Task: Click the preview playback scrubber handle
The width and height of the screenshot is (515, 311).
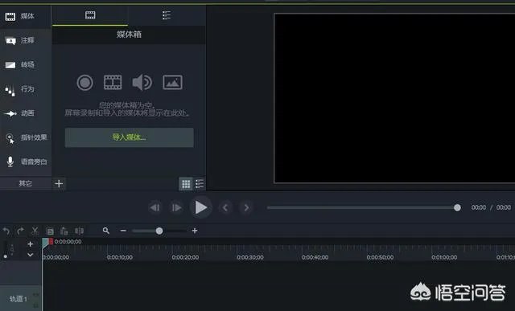Action: (x=457, y=207)
